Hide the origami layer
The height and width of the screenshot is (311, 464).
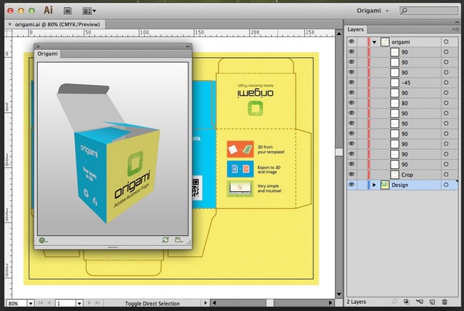[x=351, y=41]
